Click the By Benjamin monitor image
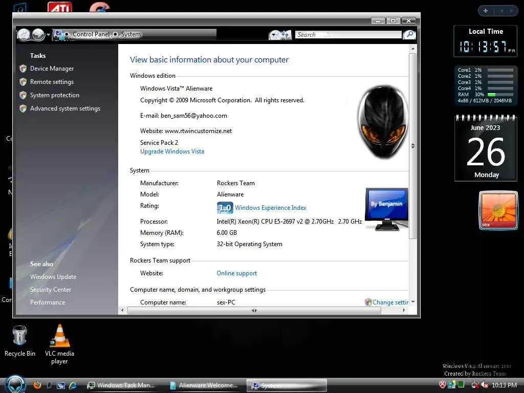This screenshot has width=524, height=393. tap(387, 209)
